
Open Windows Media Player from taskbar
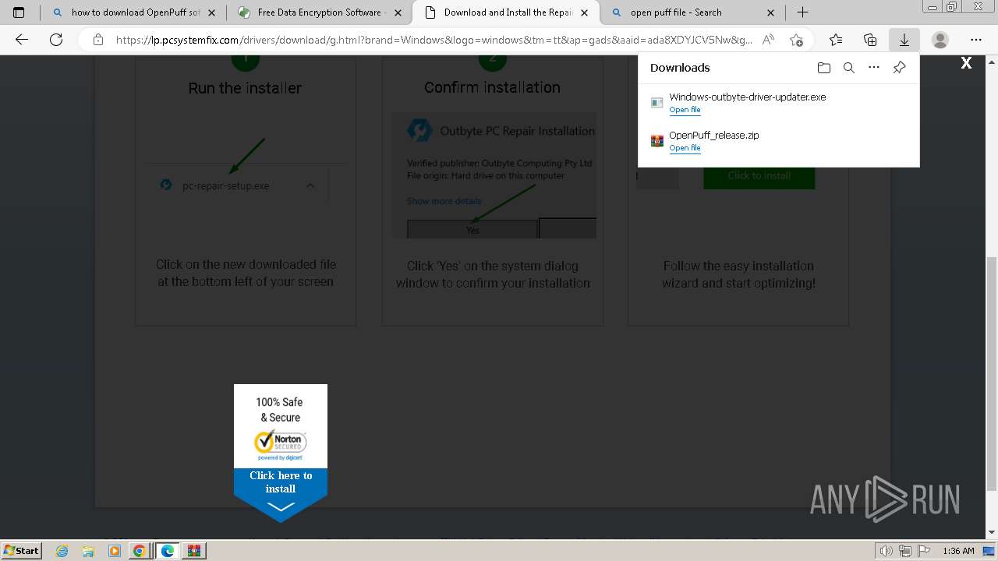click(114, 551)
